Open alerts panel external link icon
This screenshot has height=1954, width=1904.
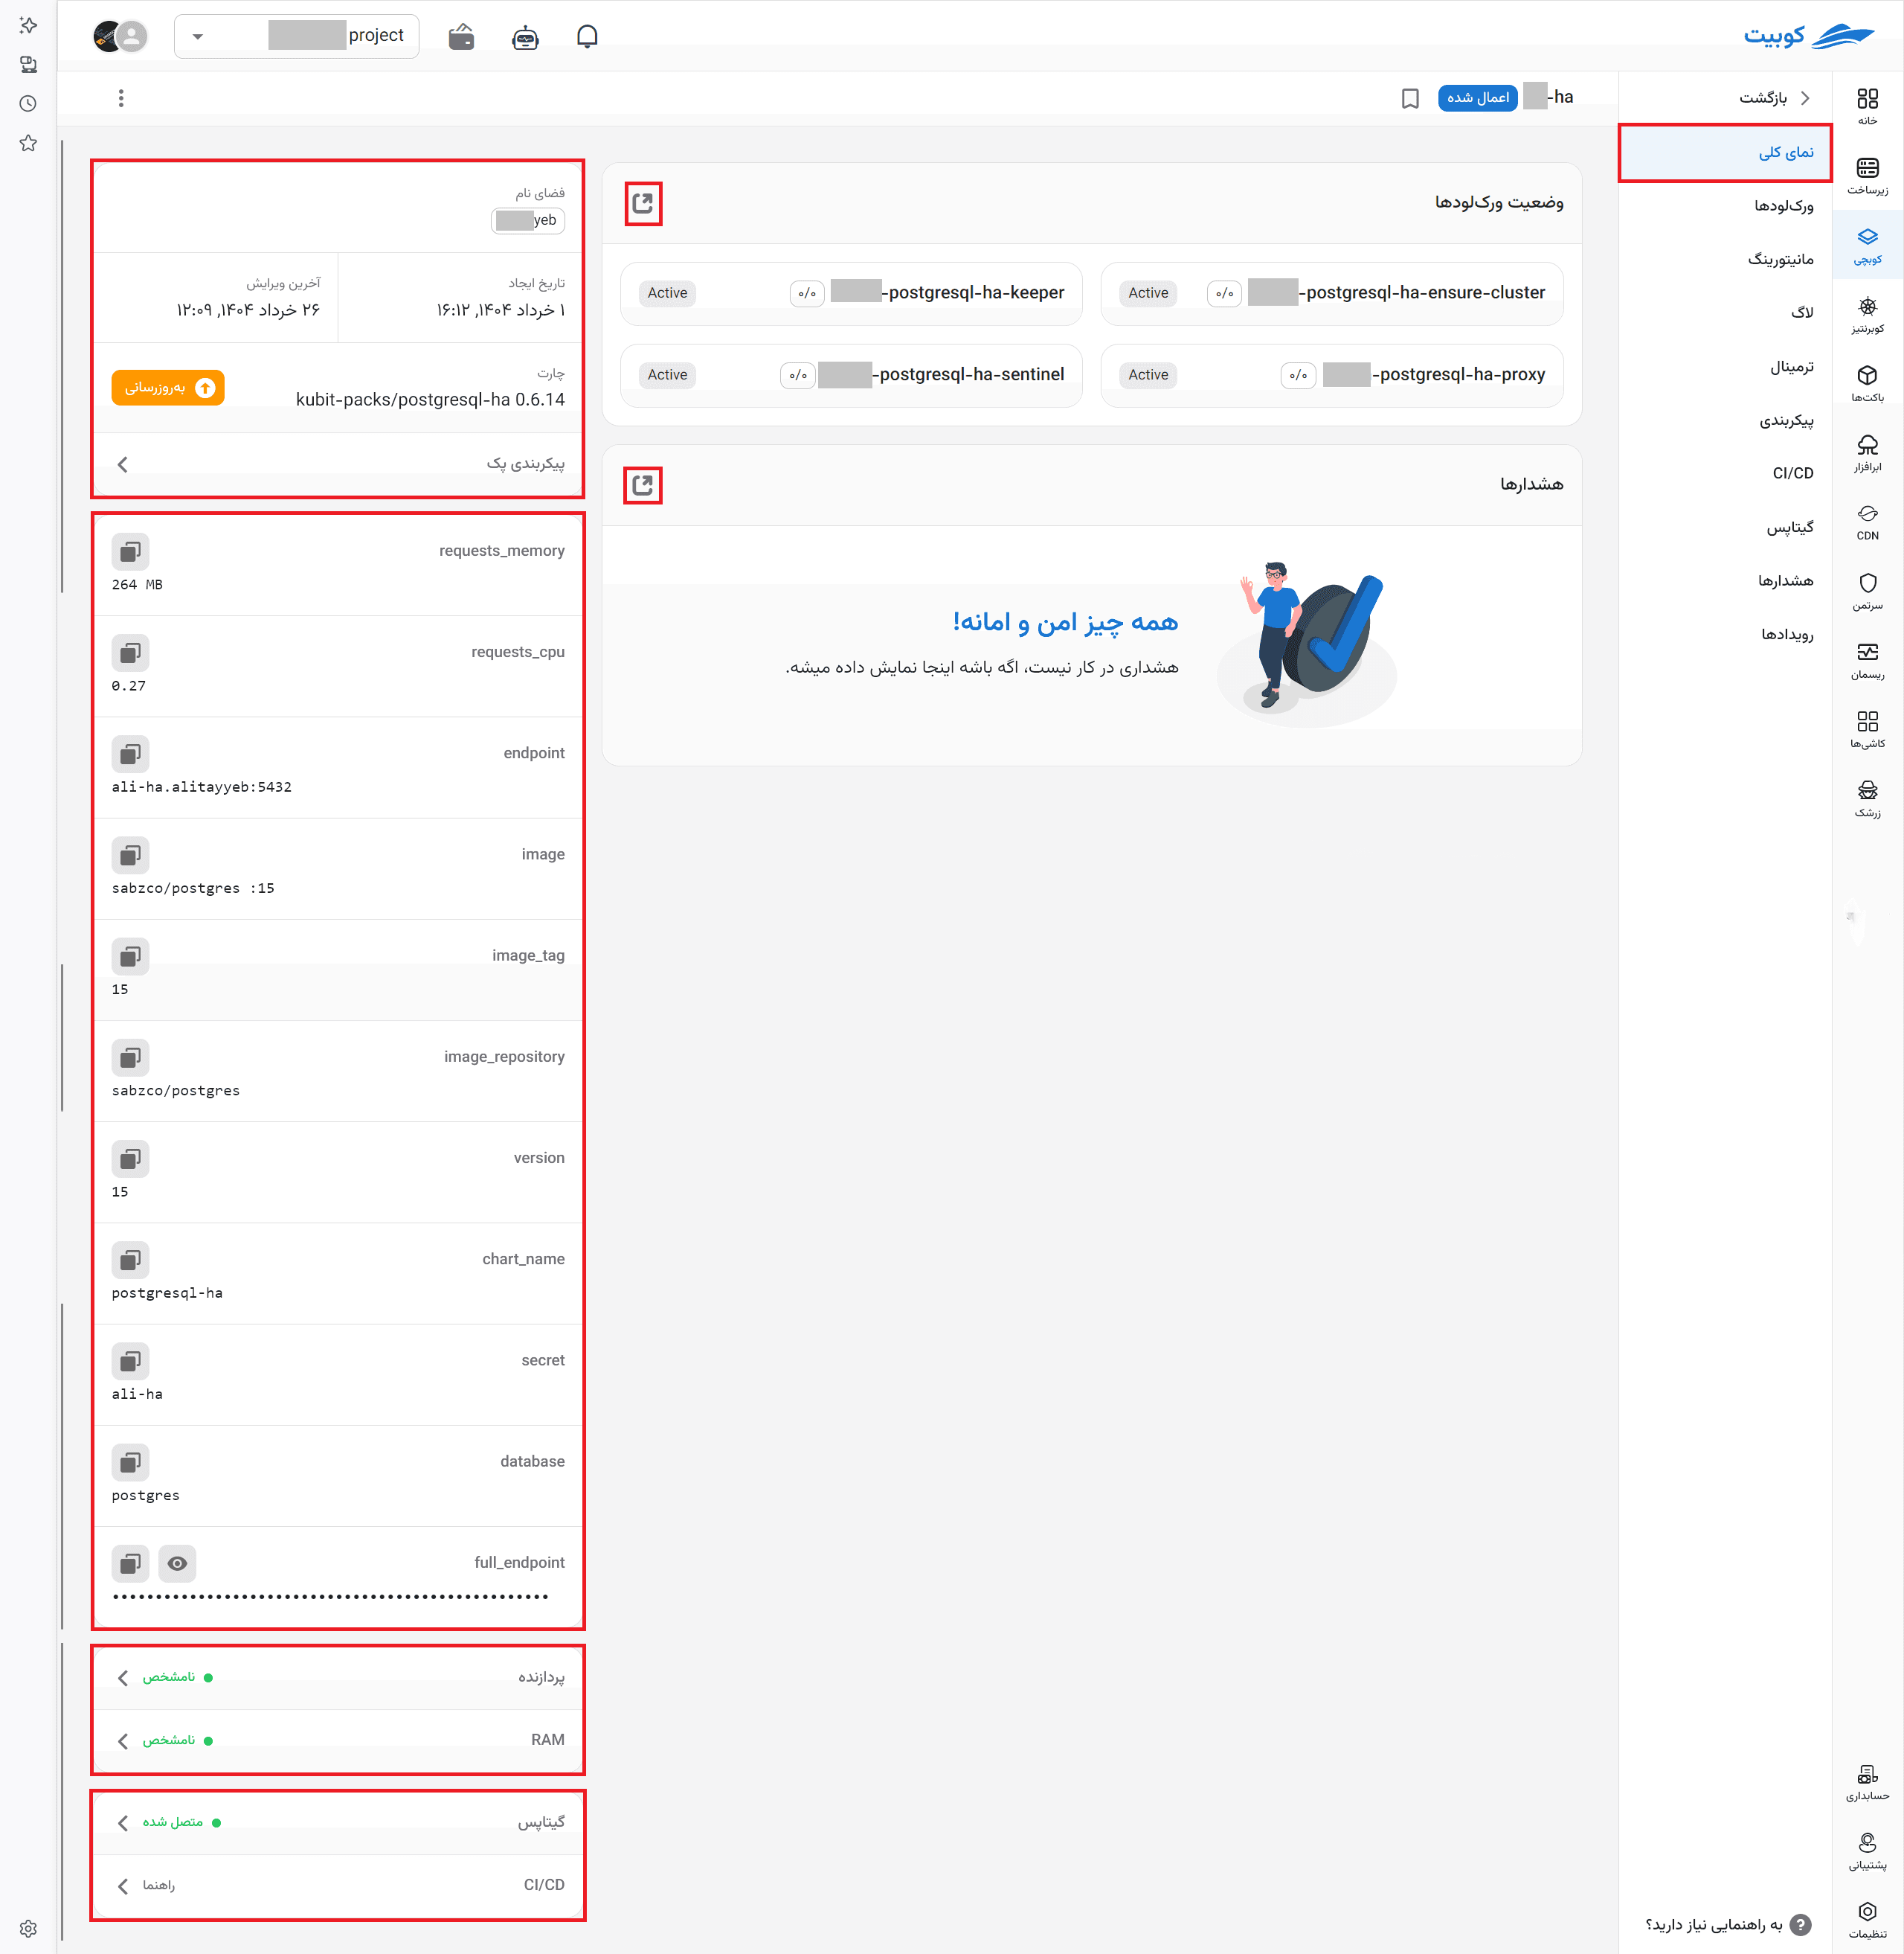click(x=643, y=485)
